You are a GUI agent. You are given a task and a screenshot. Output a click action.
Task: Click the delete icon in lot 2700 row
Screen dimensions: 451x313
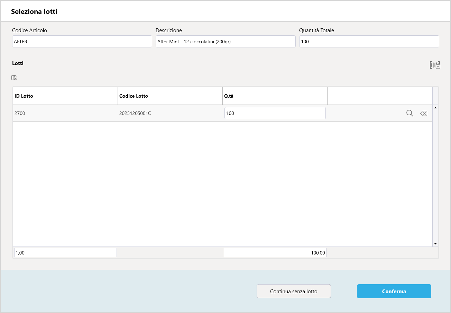click(x=424, y=113)
